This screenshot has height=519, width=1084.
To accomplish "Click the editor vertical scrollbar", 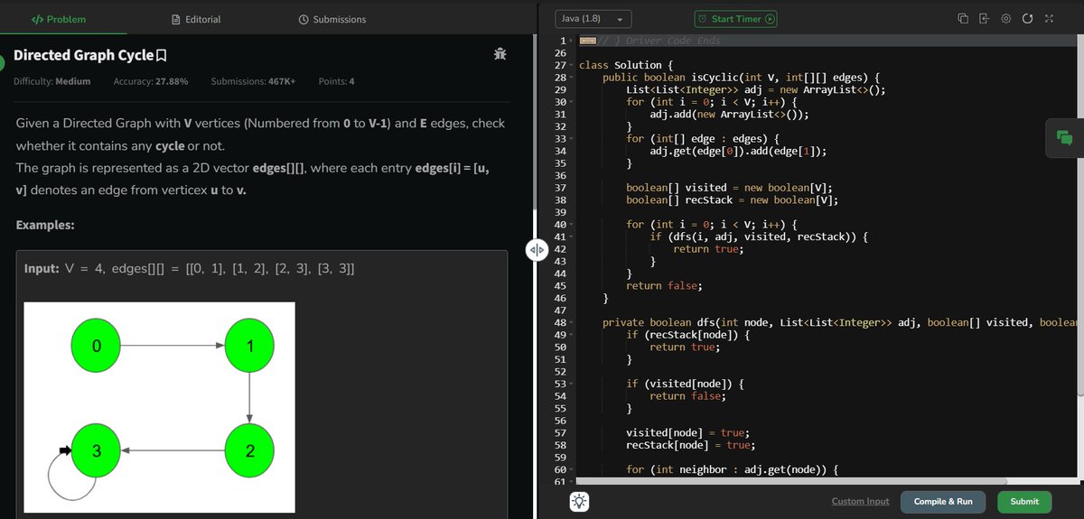I will [1080, 215].
